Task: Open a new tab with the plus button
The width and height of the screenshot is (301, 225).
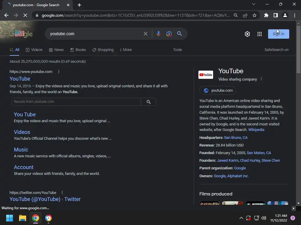Action: (79, 5)
